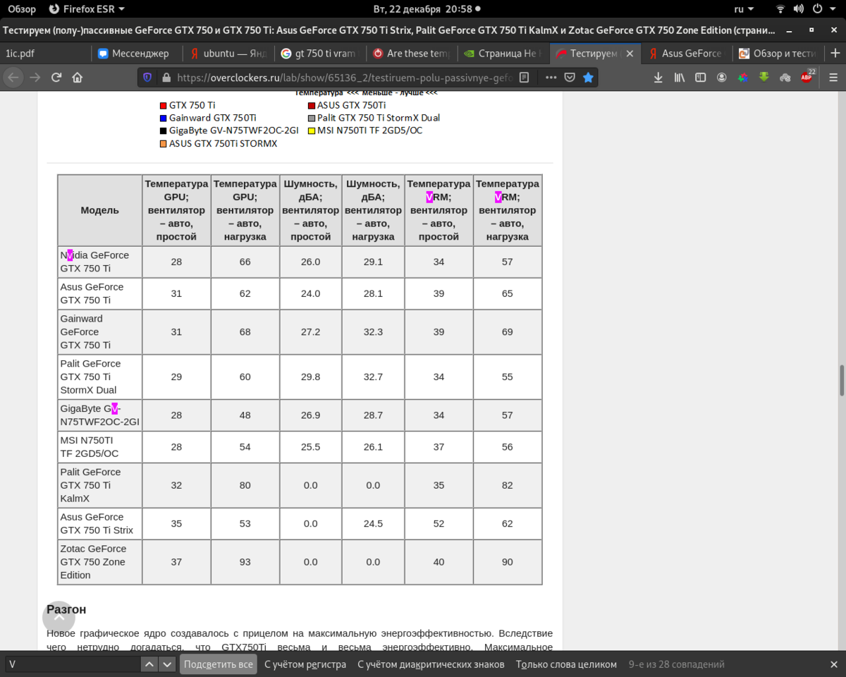Click the 'Разгон' section heading
The image size is (846, 677).
click(66, 609)
